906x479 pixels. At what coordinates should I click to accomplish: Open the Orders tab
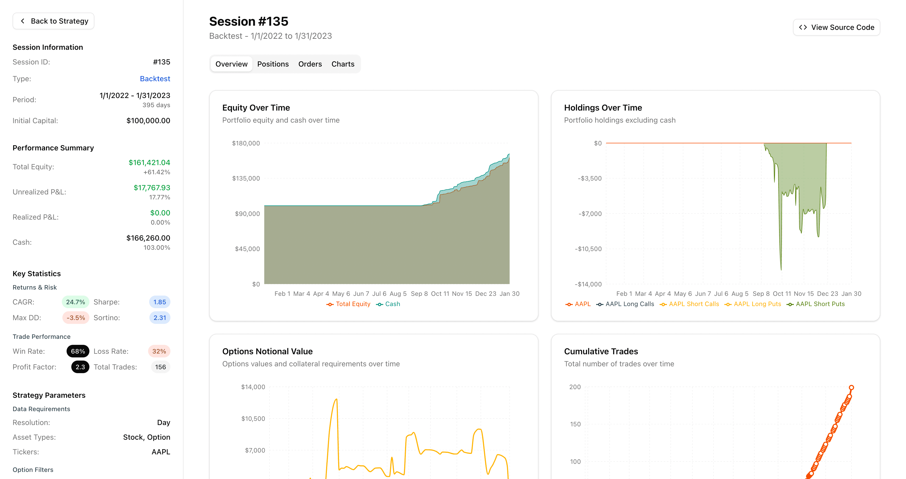coord(310,64)
